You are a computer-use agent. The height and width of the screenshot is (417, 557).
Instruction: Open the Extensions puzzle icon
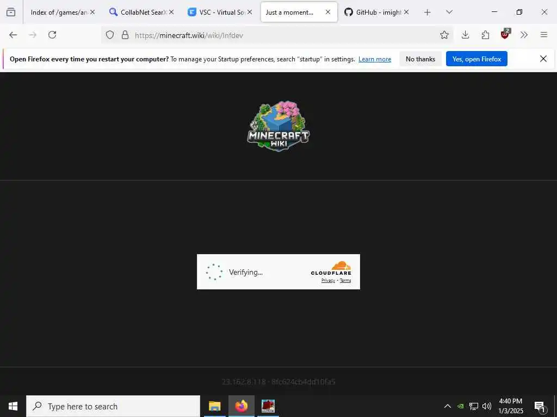pyautogui.click(x=485, y=35)
